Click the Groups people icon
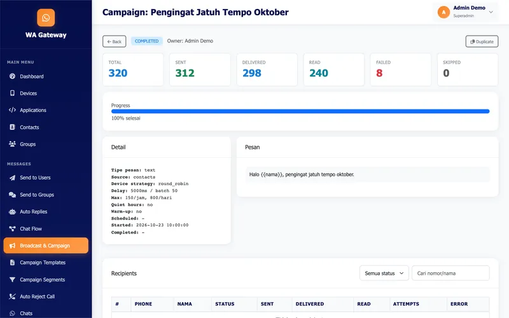 12,144
